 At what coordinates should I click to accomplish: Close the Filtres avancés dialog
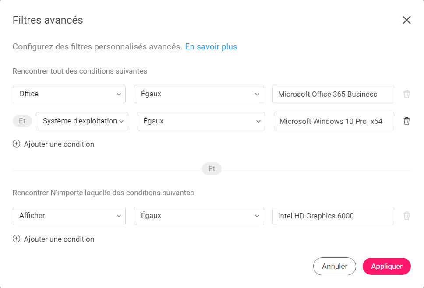(406, 20)
